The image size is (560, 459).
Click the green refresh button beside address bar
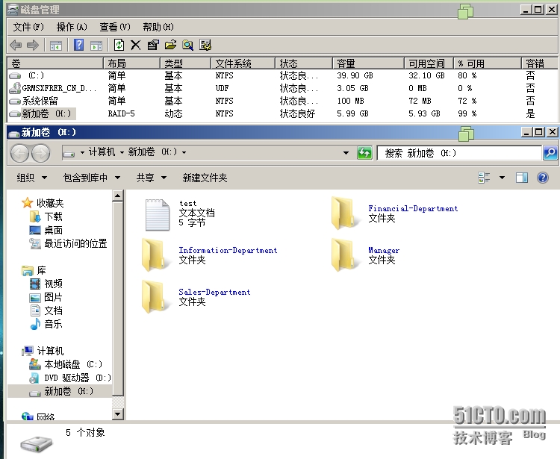[365, 153]
